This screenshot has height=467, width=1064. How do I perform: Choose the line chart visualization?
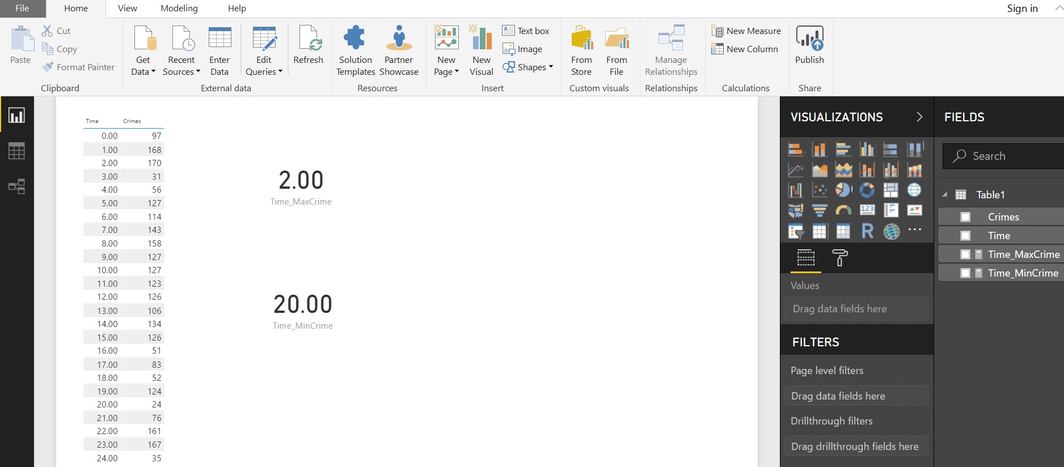point(796,169)
